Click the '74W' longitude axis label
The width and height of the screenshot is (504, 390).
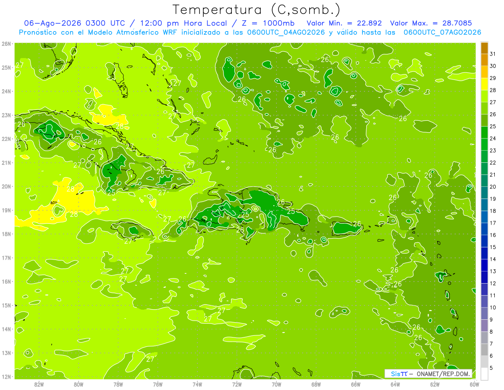[197, 384]
